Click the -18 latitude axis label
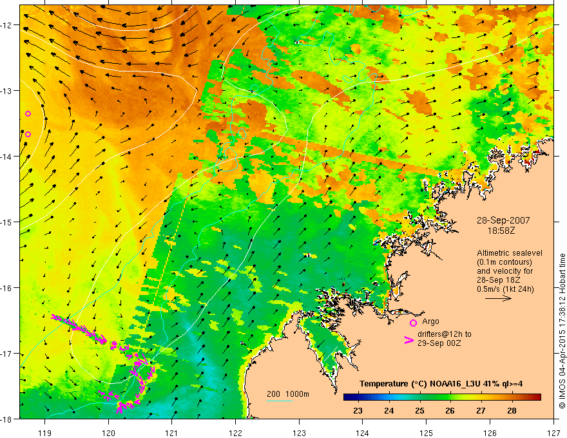The image size is (567, 438). coord(7,419)
